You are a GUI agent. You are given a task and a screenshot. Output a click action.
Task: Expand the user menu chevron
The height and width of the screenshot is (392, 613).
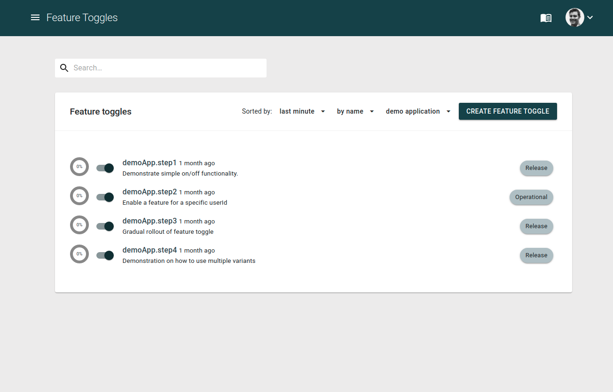click(590, 17)
